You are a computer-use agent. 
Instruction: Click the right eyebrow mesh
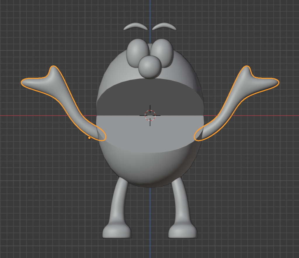[x=164, y=26]
